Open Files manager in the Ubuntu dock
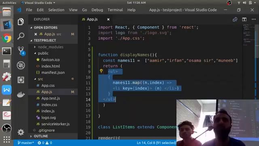 click(x=6, y=12)
